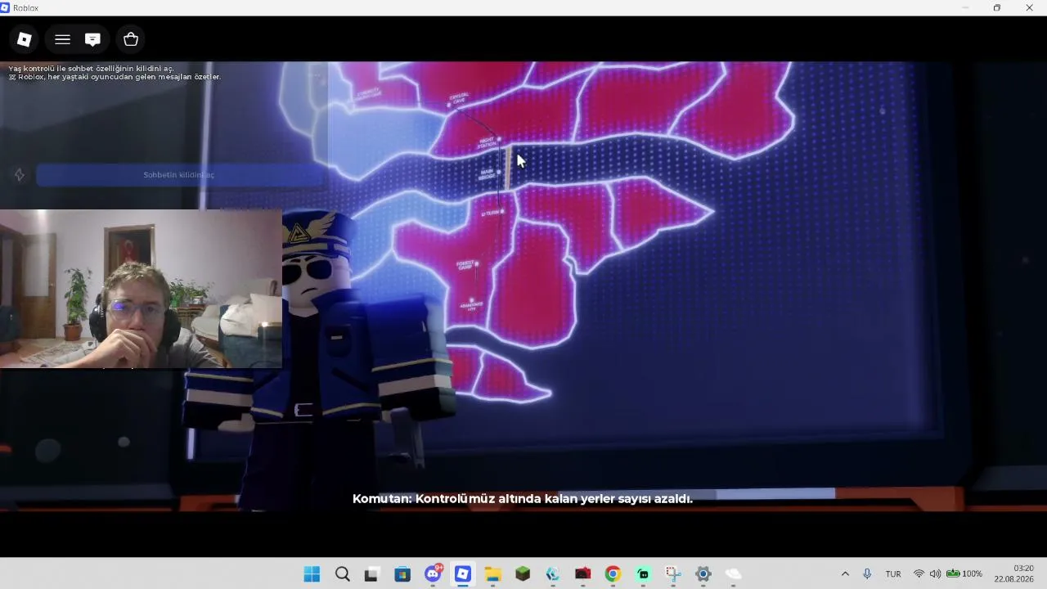Click the "Roblox, her yaştaki oyuncudan" message line
The width and height of the screenshot is (1047, 589).
(x=115, y=77)
